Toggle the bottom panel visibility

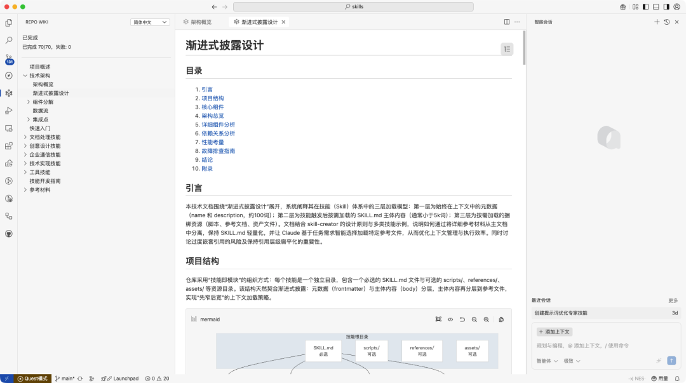pyautogui.click(x=656, y=6)
